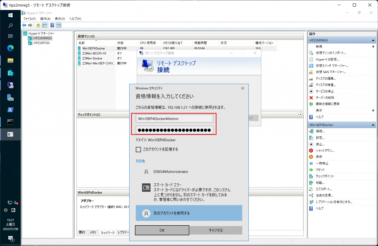Open File Explorer from the taskbar
Viewport: 378px width, 246px height.
point(10,60)
